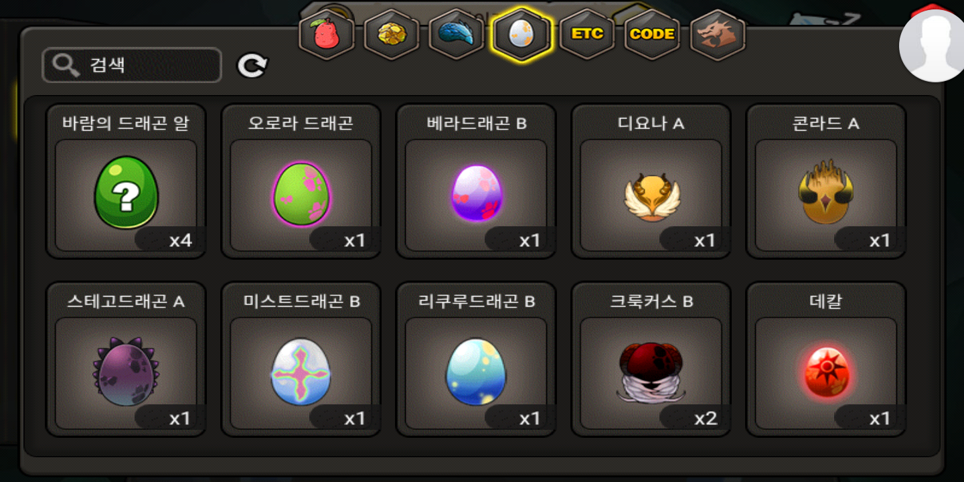Click the refresh arrow icon
The height and width of the screenshot is (482, 964).
pos(252,65)
